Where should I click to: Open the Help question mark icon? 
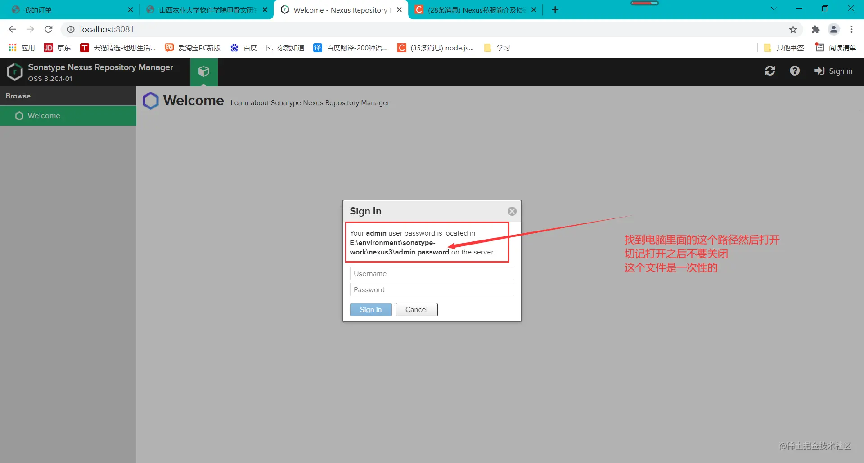(795, 71)
